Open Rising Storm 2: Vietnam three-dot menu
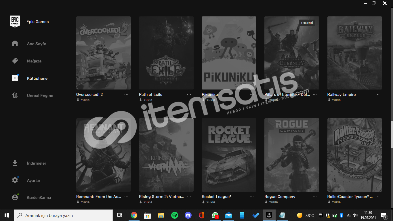Viewport: 393px width, 221px height. (x=189, y=197)
